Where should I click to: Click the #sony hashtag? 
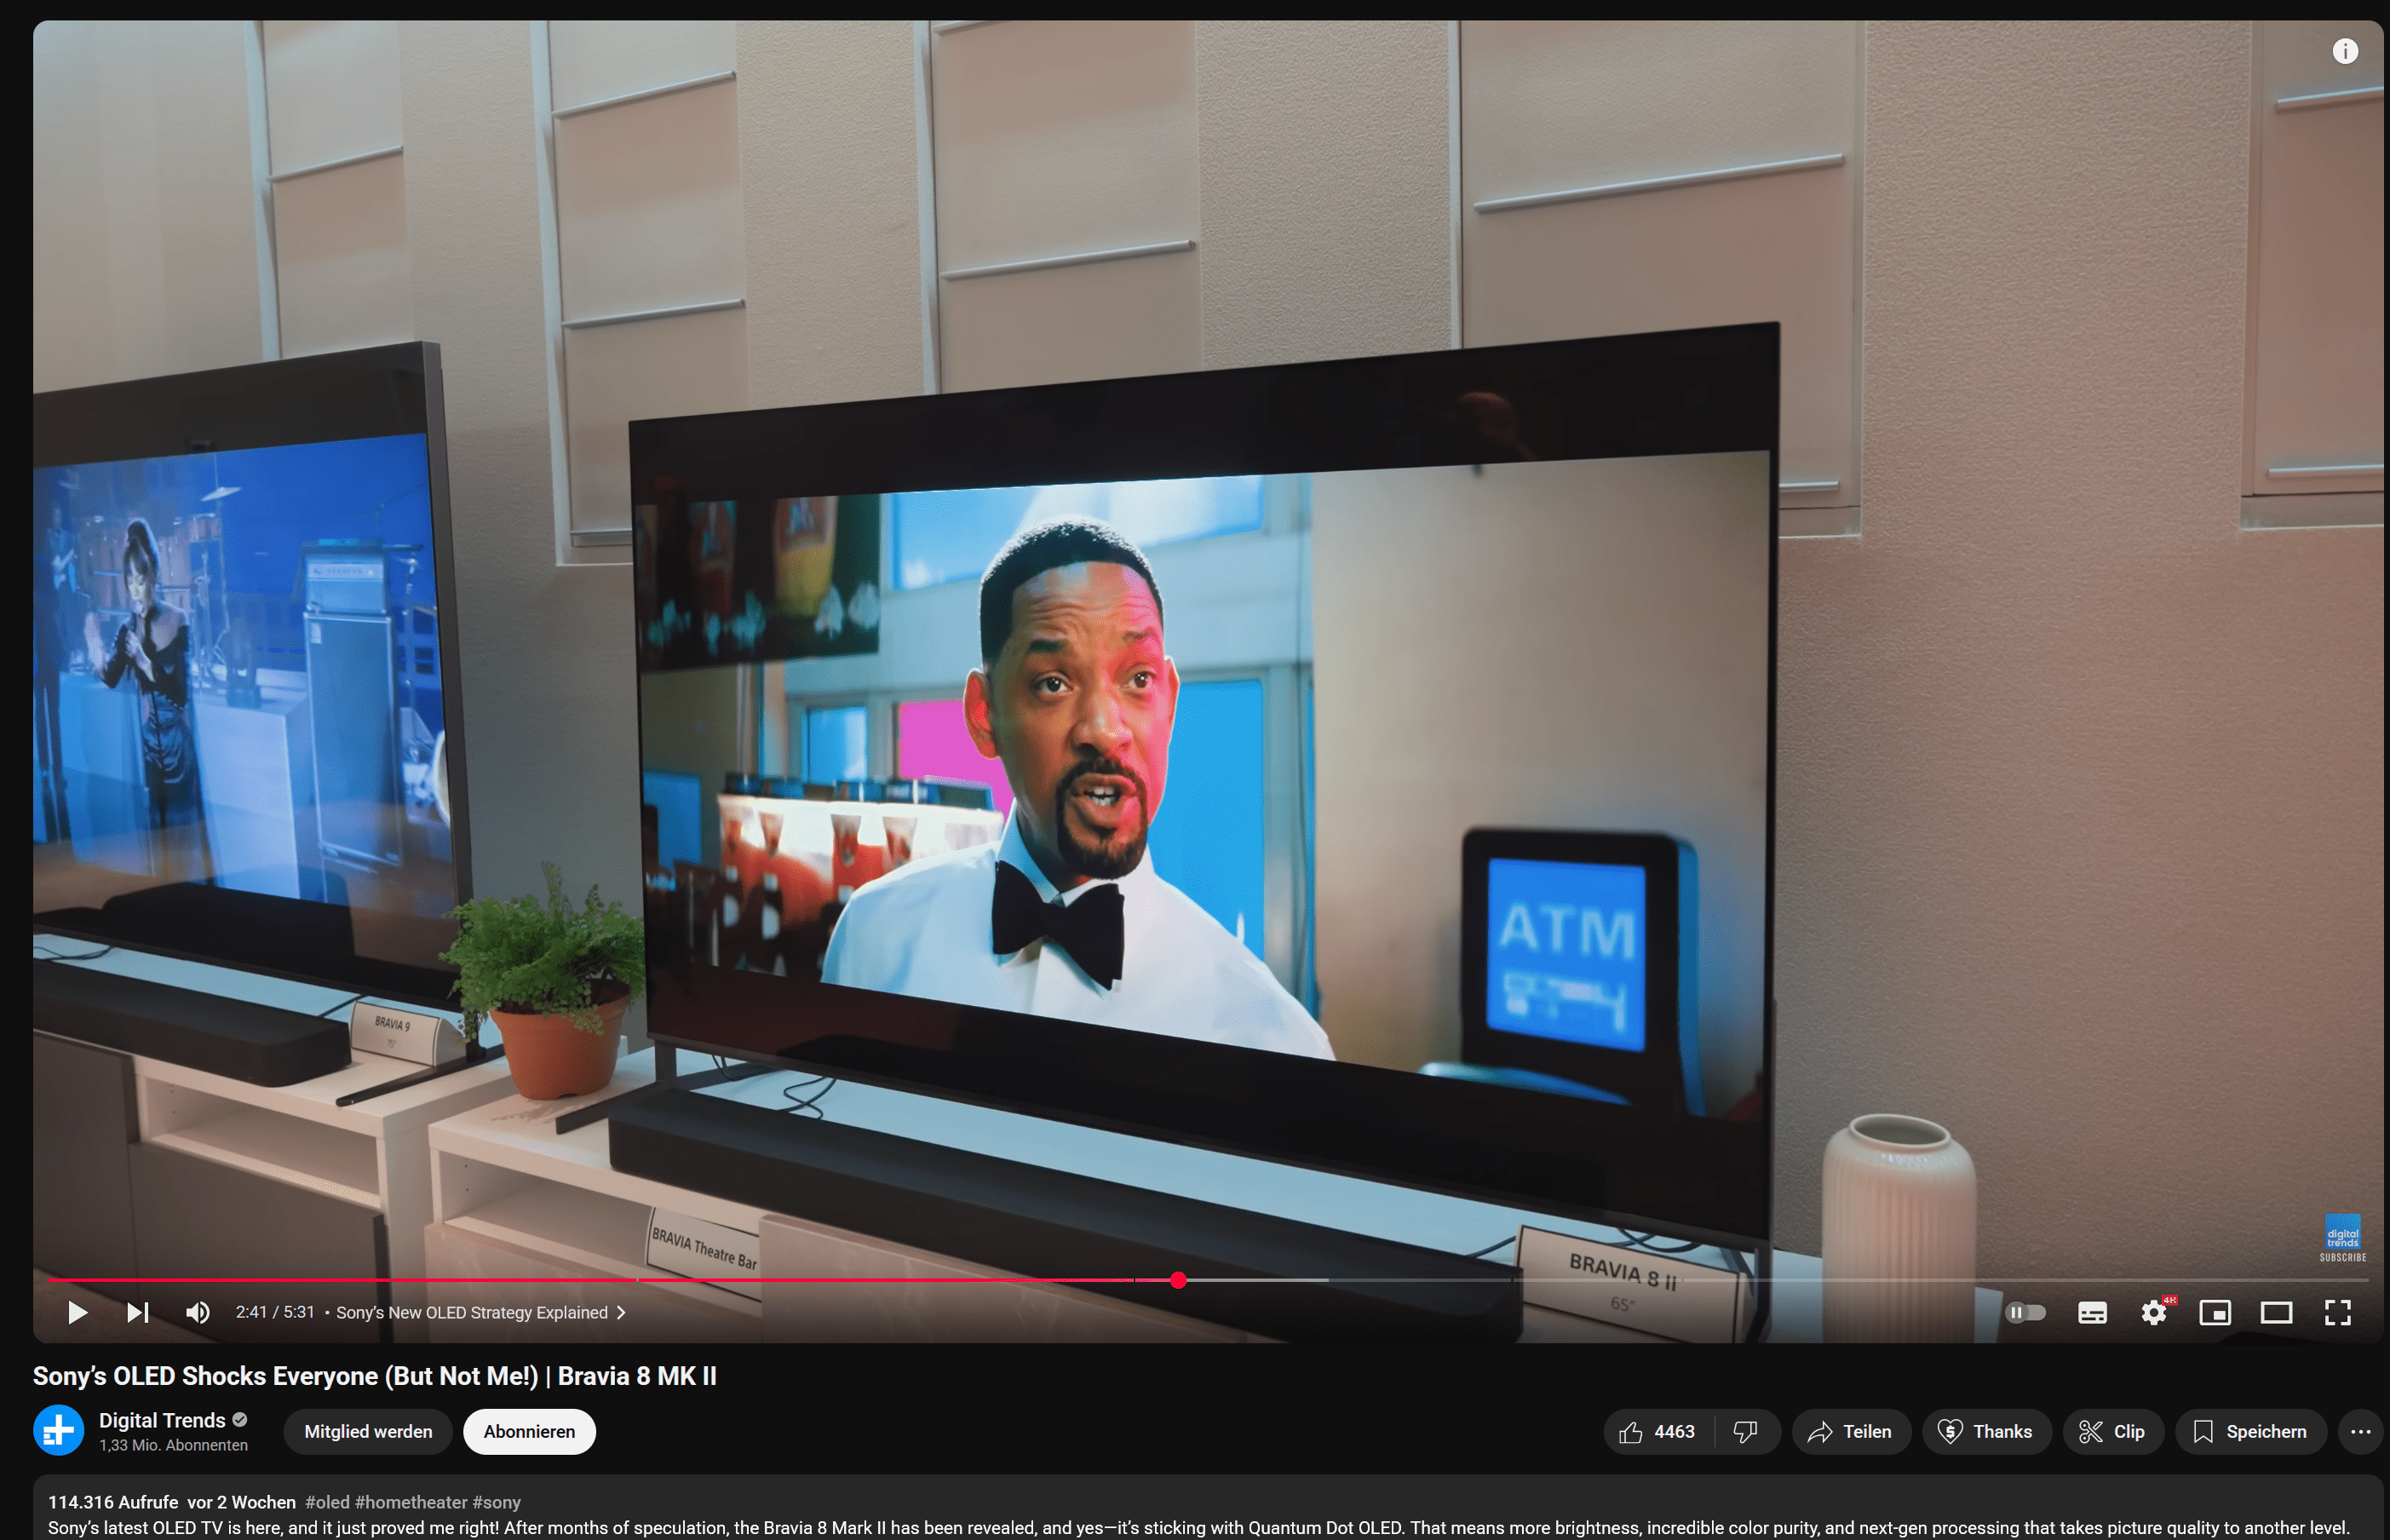coord(497,1502)
